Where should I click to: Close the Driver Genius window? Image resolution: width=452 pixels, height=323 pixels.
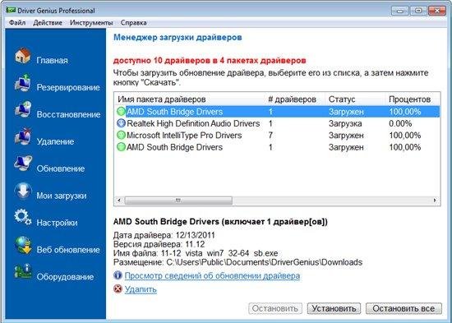point(437,11)
